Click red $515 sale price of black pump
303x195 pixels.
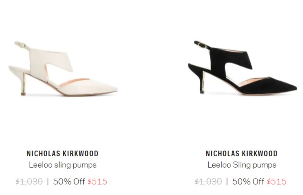point(276,181)
